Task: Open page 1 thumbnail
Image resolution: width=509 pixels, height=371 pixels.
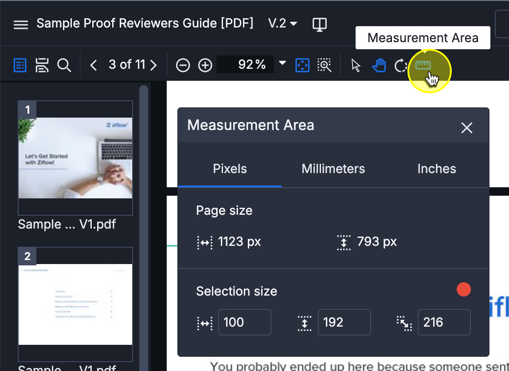Action: point(75,158)
